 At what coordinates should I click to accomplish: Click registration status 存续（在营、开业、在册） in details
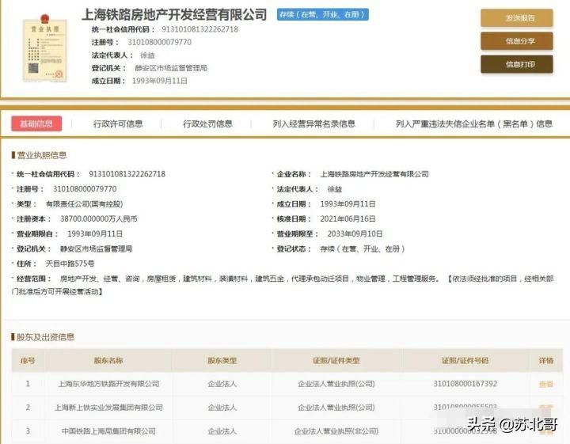click(363, 249)
